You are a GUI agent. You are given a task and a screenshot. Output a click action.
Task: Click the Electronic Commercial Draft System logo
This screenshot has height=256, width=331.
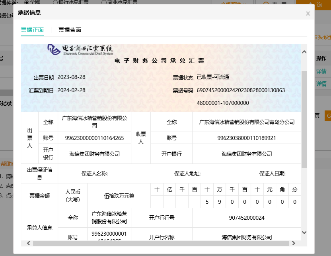pos(80,49)
